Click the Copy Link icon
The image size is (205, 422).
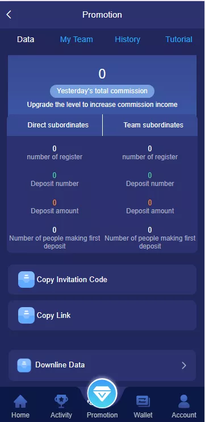coord(26,315)
